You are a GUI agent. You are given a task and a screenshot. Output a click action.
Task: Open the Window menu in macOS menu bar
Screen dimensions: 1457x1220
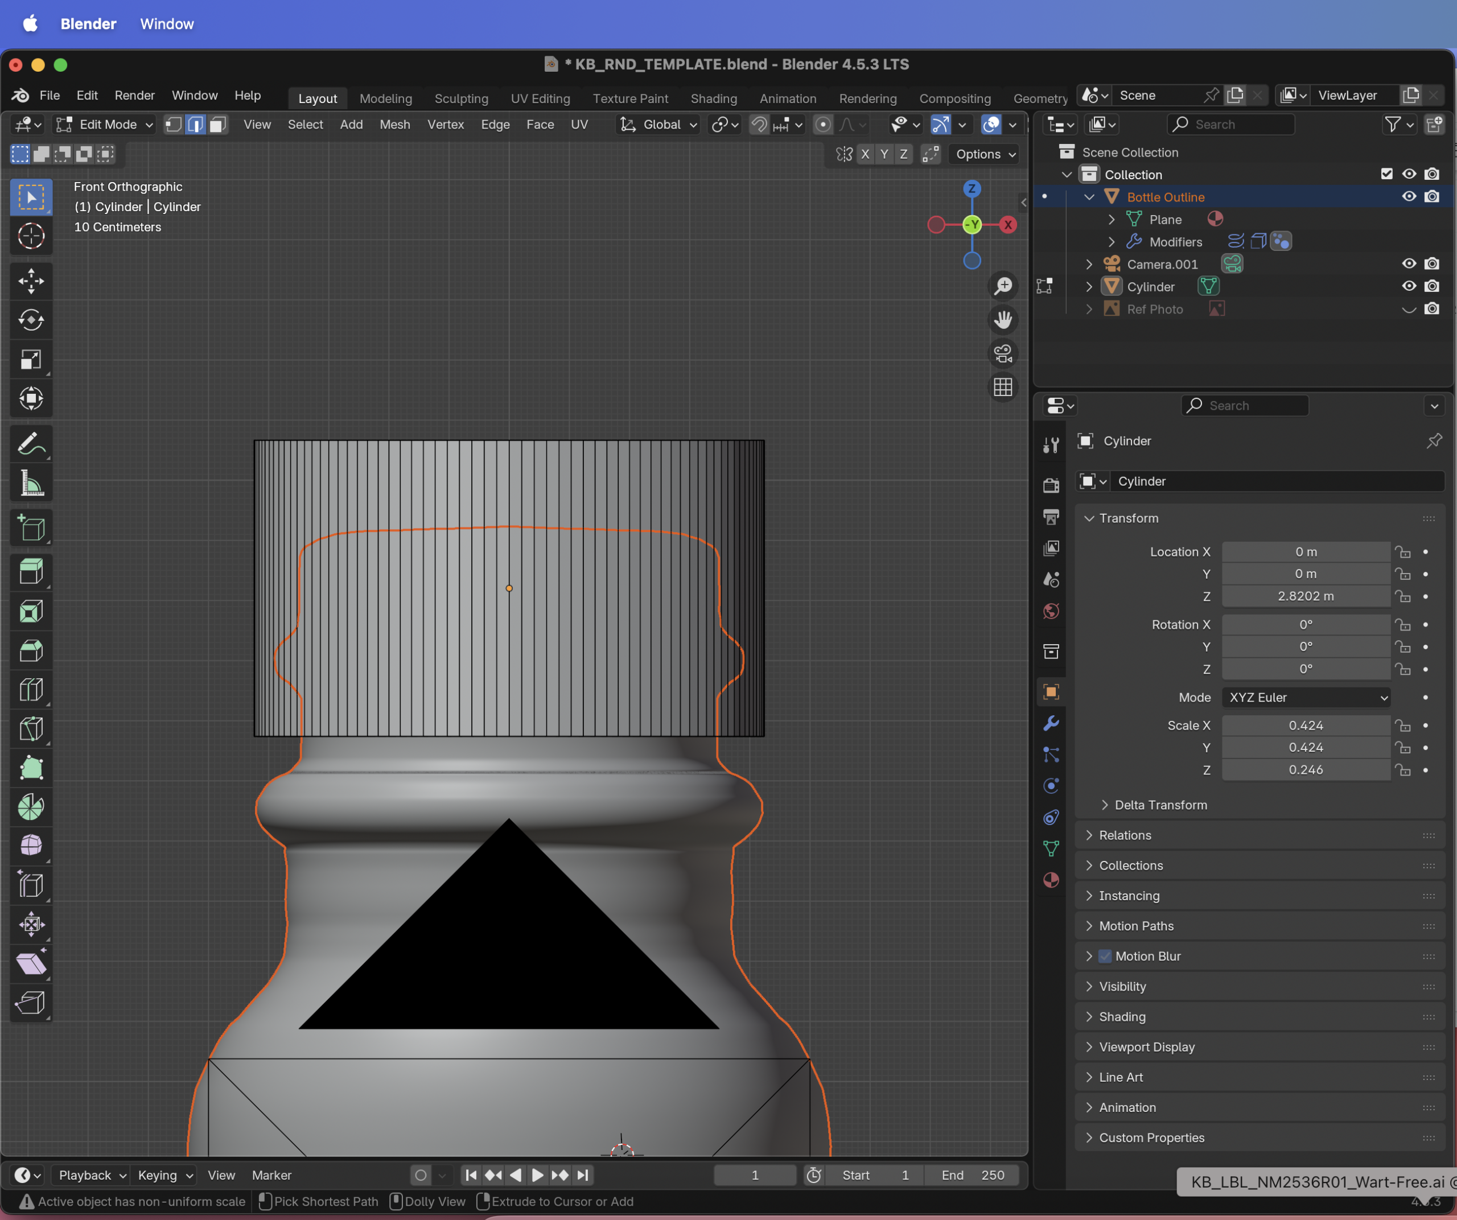[x=167, y=23]
